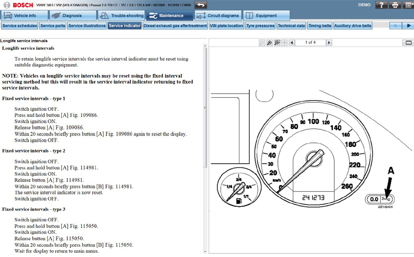Click the scrollbar up arrow in the text panel

[205, 46]
